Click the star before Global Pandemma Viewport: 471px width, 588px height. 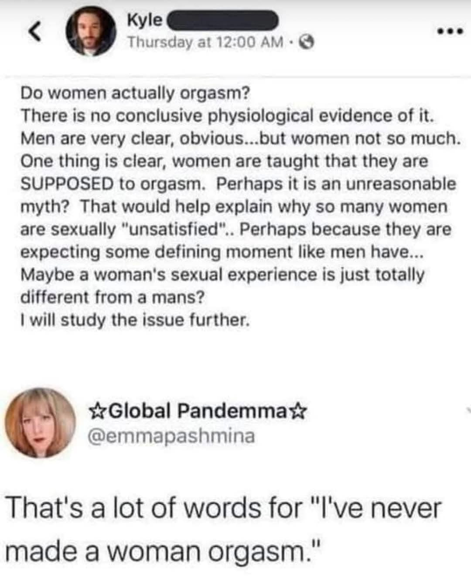click(99, 411)
